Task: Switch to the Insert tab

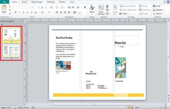Action: pyautogui.click(x=24, y=2)
